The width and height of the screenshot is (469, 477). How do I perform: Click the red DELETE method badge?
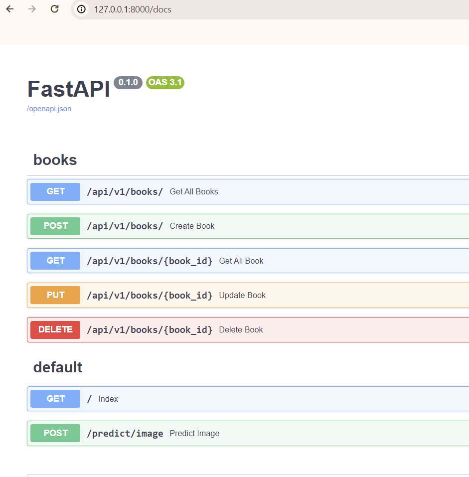click(x=55, y=330)
